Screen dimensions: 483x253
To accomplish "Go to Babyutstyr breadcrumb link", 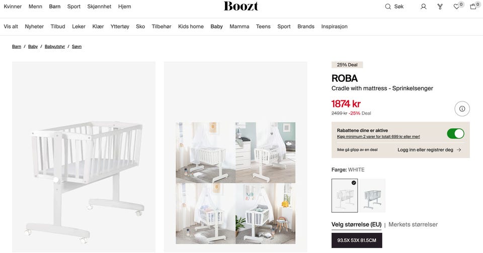I will coord(55,46).
